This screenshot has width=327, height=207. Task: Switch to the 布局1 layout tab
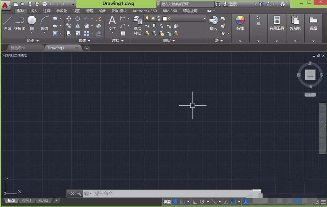tap(26, 200)
